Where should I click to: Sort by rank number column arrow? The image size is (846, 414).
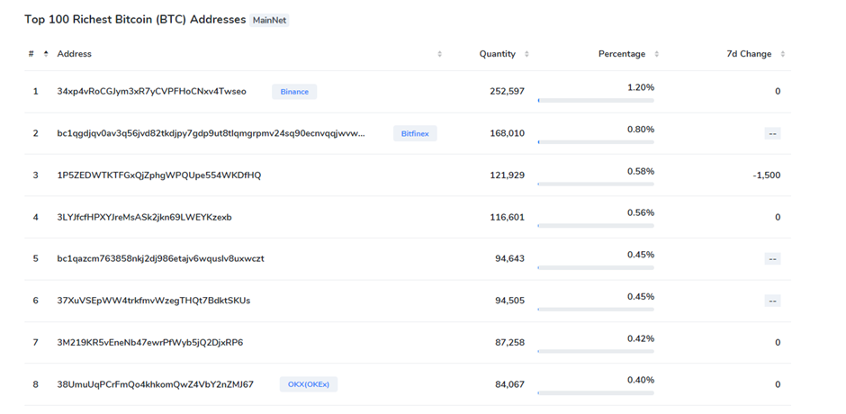coord(46,54)
